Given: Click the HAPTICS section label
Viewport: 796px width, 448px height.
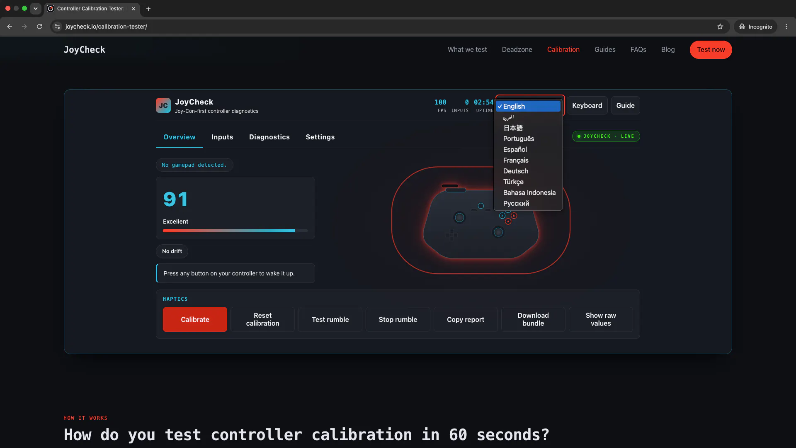Looking at the screenshot, I should tap(175, 299).
